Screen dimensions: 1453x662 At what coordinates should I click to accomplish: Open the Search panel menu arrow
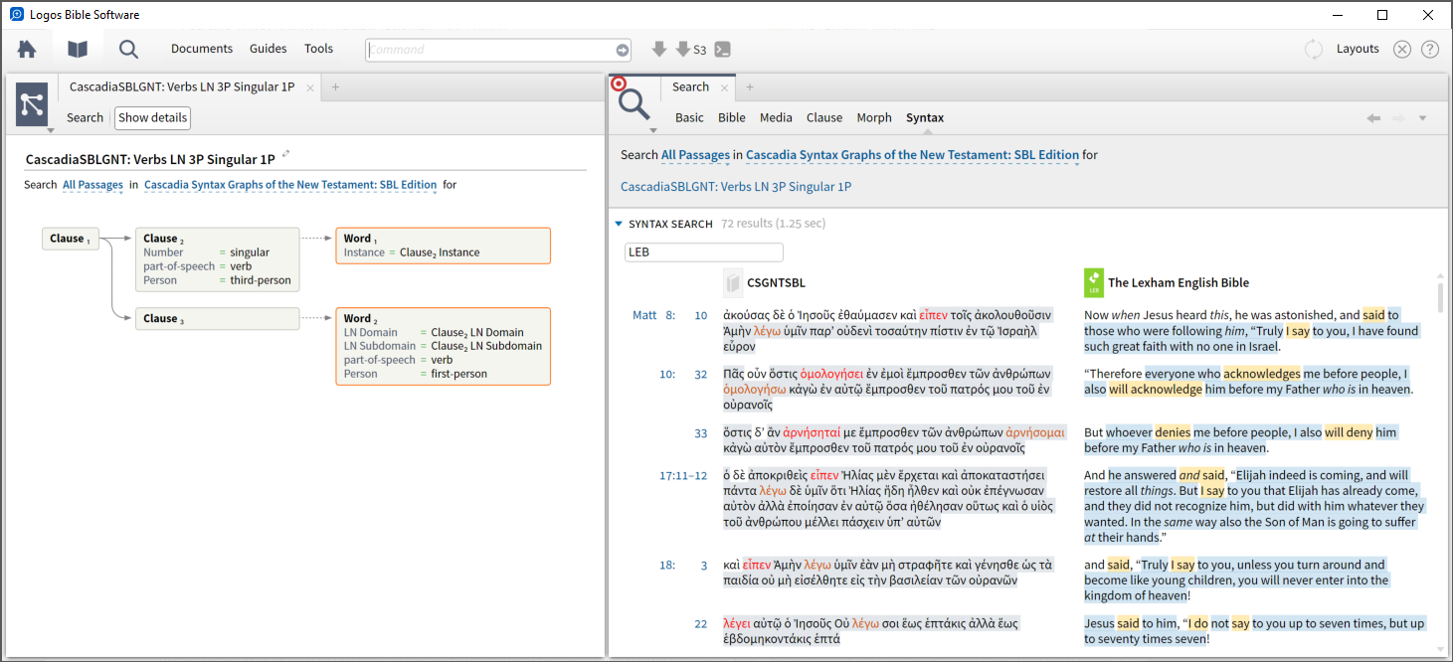coord(653,130)
